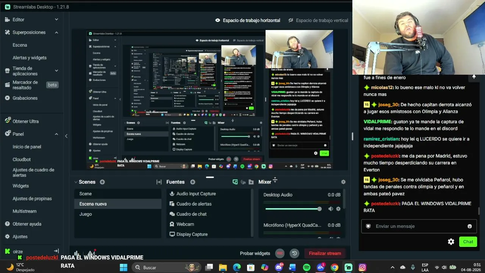
Task: Open the Ajustes gear icon in sidebar
Action: coord(7,236)
